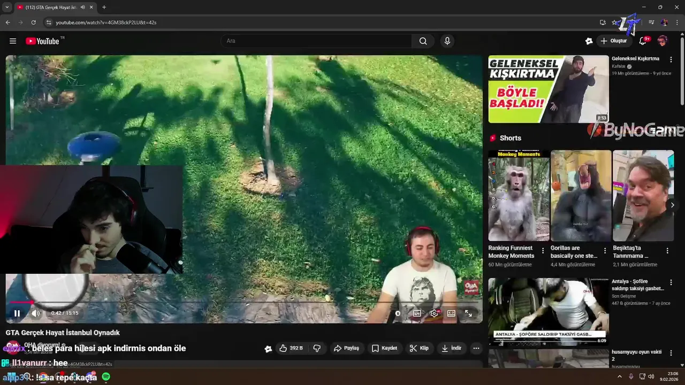685x385 pixels.
Task: Click the Klip scissors button
Action: click(x=419, y=348)
